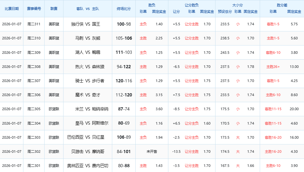The width and height of the screenshot is (304, 172).
Task: Select match number 周二307
Action: (x=34, y=81)
